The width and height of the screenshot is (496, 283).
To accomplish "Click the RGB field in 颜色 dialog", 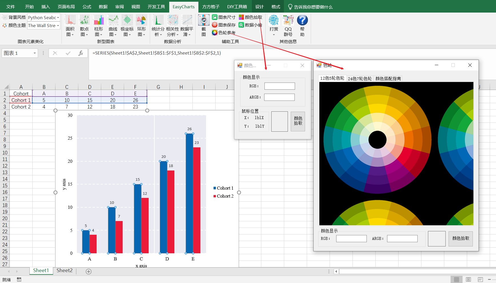I will (279, 86).
